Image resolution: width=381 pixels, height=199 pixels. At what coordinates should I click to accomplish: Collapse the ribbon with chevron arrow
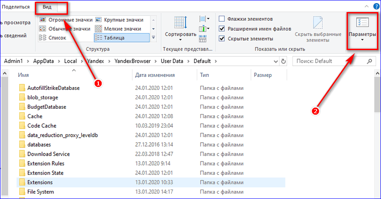(x=366, y=7)
